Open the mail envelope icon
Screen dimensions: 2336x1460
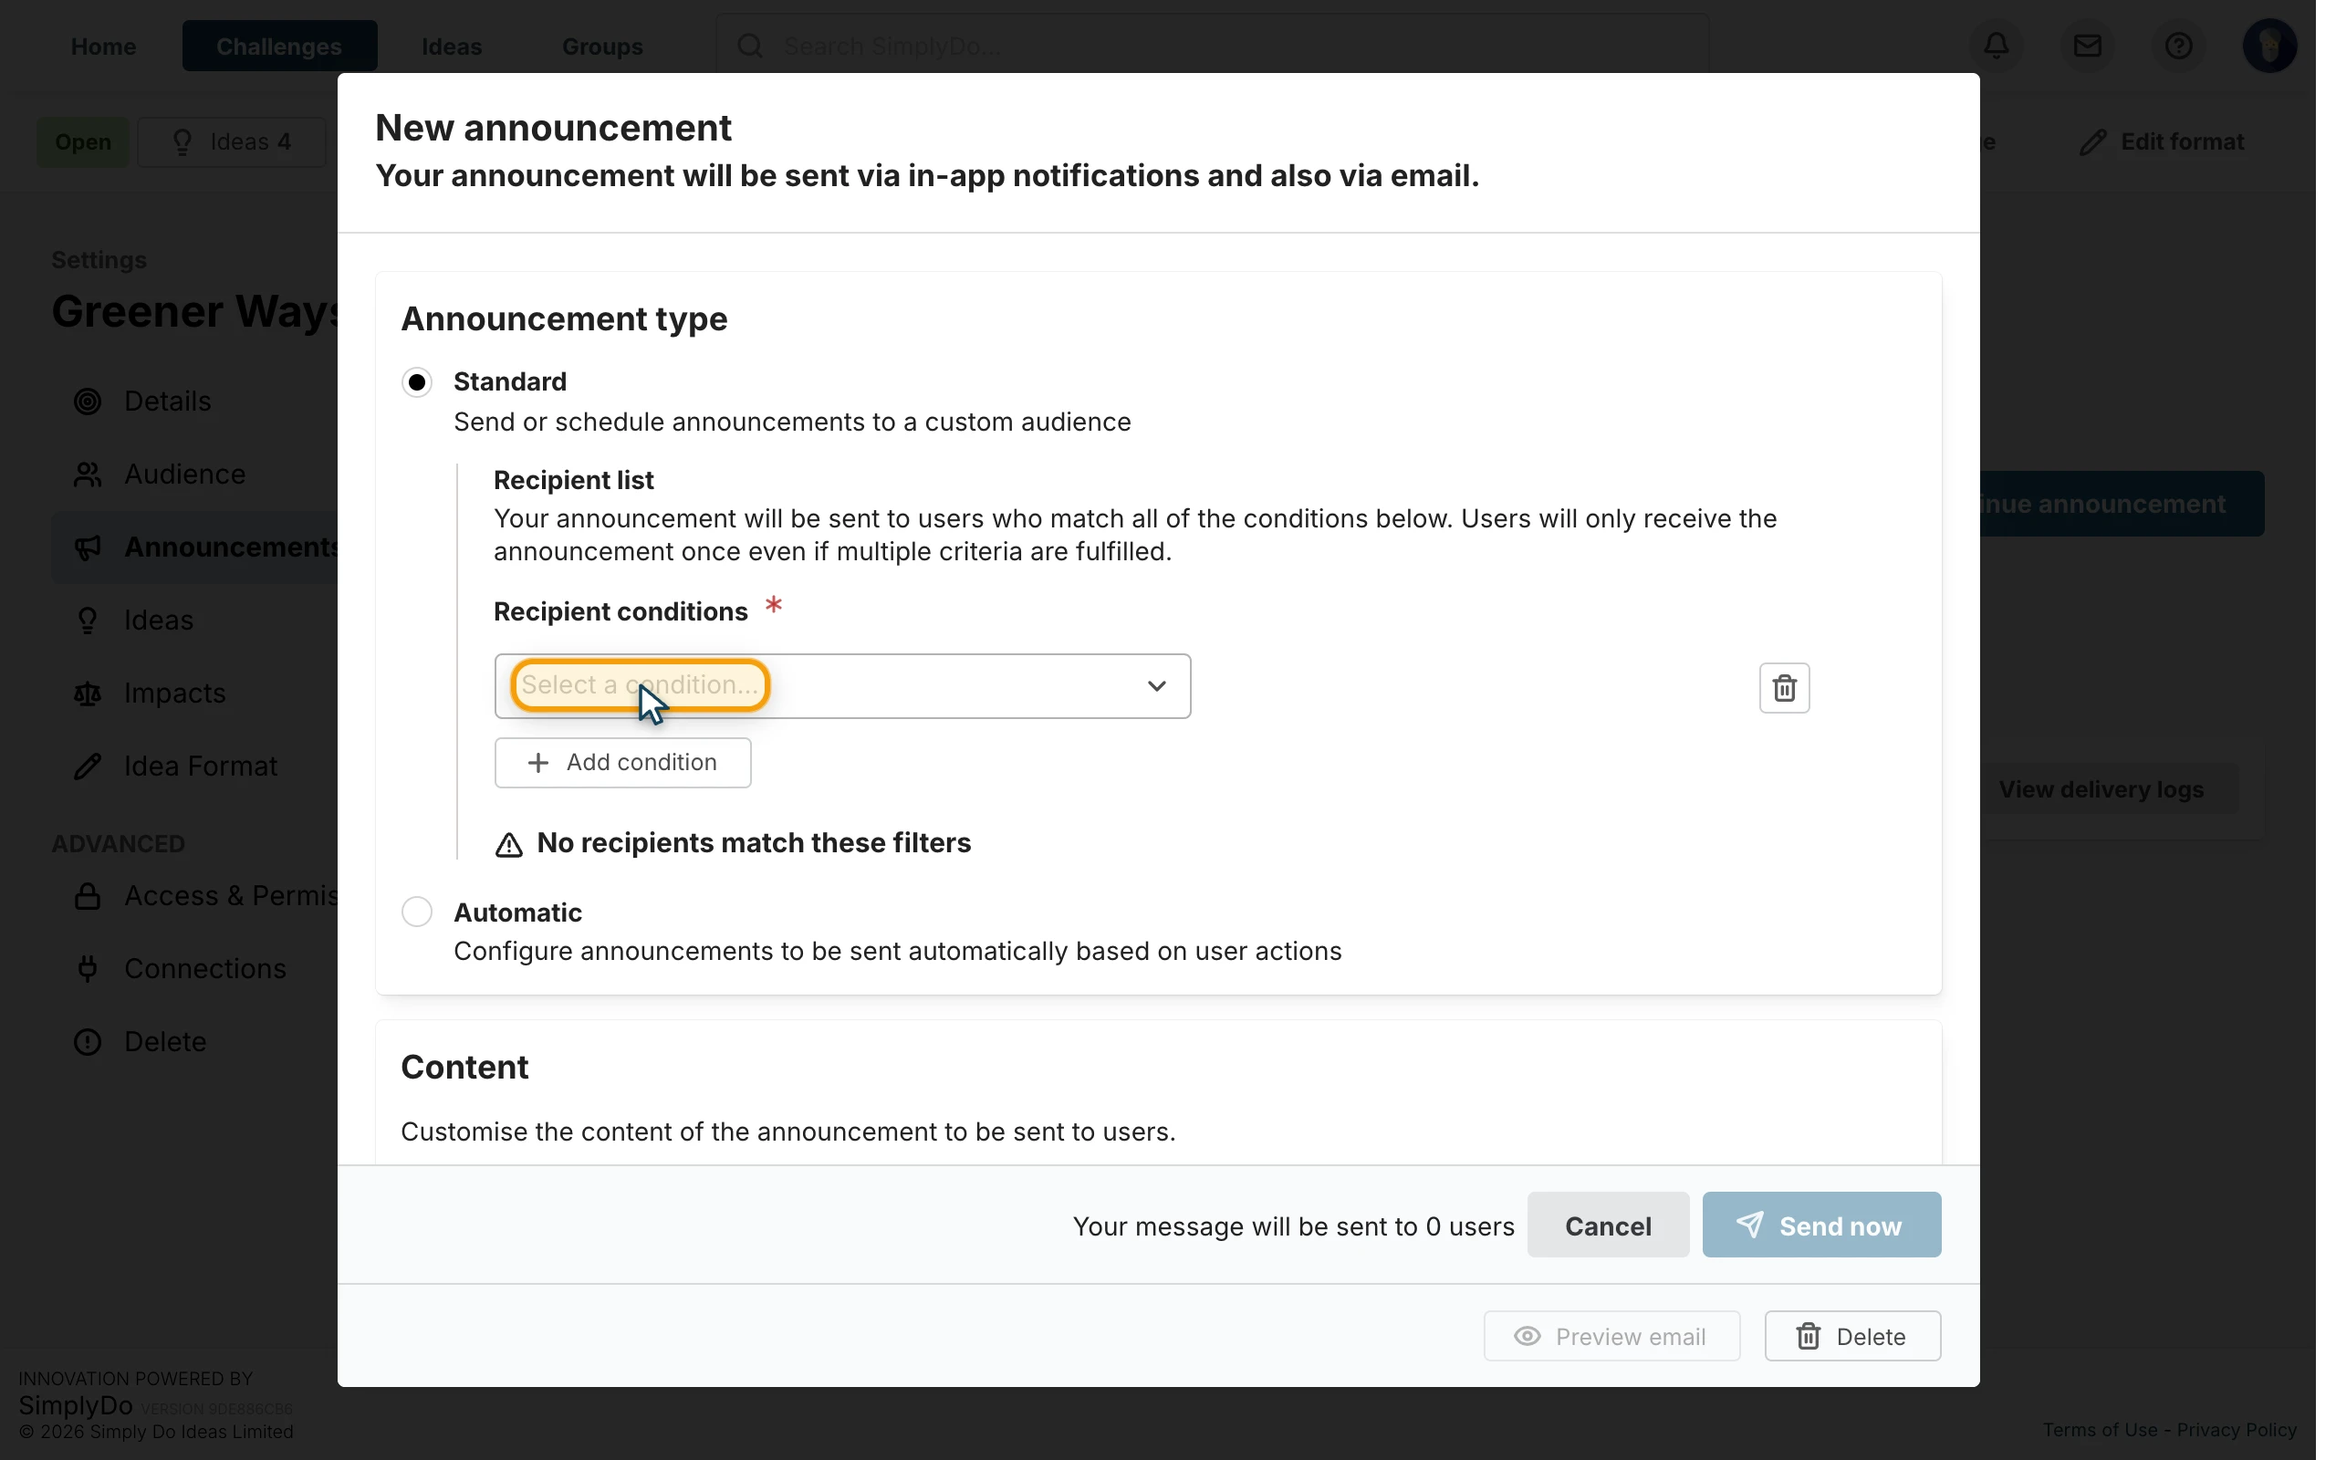tap(2087, 46)
